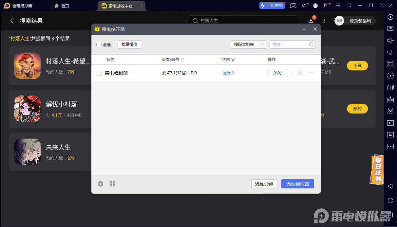
Task: Switch to the 首页 home tab
Action: [62, 6]
